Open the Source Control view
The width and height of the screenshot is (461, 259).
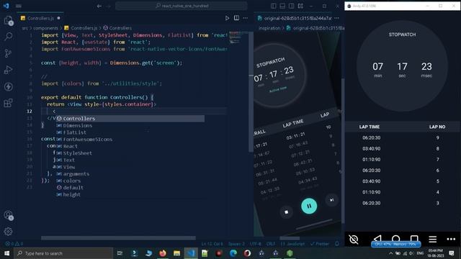(8, 53)
